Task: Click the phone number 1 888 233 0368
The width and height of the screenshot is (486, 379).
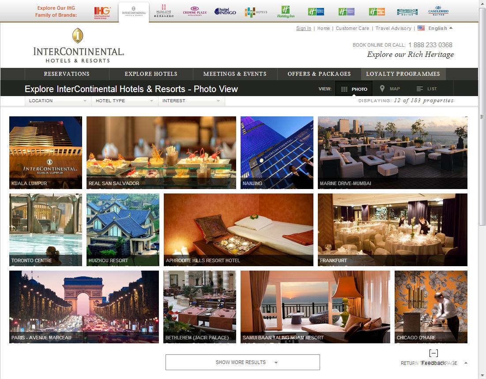Action: point(430,45)
